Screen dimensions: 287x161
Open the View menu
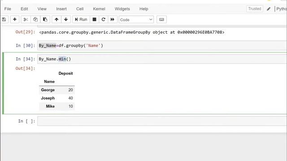coord(42,9)
